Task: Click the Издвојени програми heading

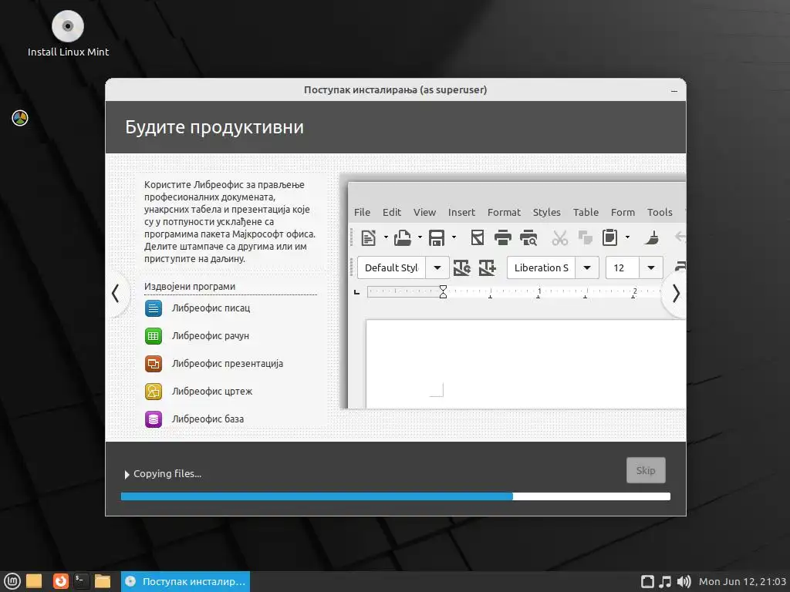Action: (x=190, y=287)
